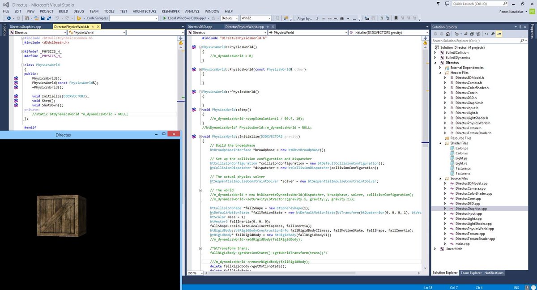This screenshot has height=290, width=537.
Task: Click the Show All Files icon
Action: (x=478, y=34)
